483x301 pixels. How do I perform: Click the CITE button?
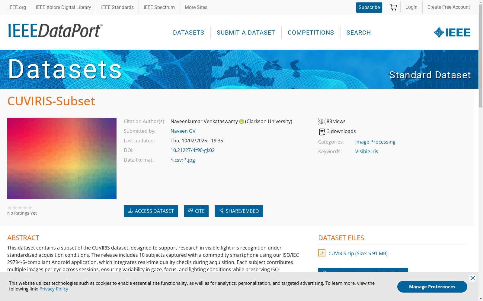tap(196, 211)
